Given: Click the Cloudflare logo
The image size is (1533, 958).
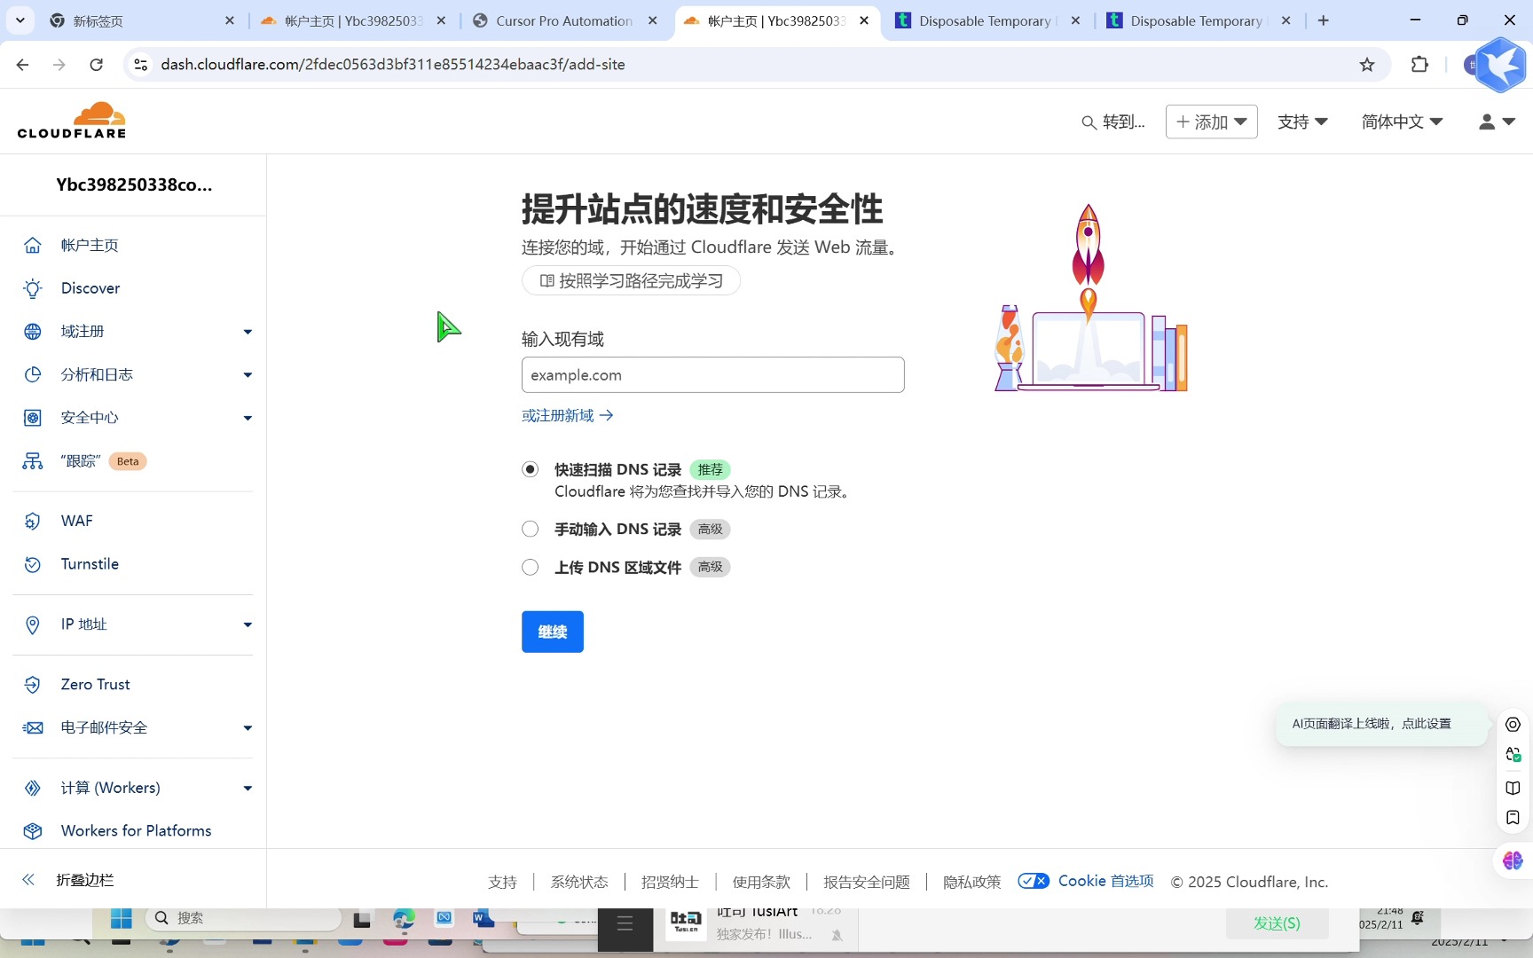Looking at the screenshot, I should click(72, 121).
